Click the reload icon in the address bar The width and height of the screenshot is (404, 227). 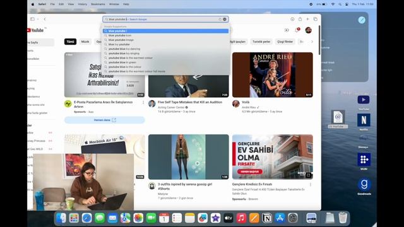tap(220, 20)
